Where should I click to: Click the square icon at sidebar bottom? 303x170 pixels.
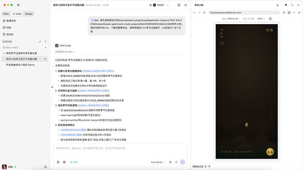coord(45,167)
